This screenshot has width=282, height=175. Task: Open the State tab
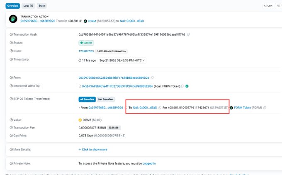tap(41, 6)
